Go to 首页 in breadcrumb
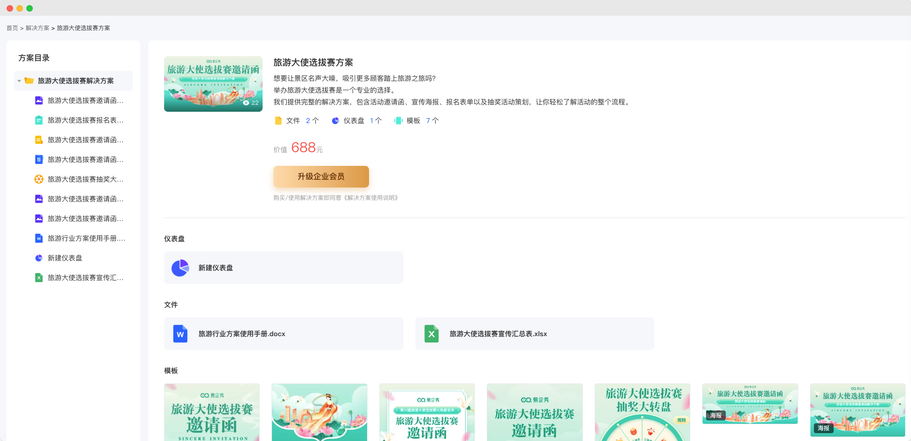 pyautogui.click(x=12, y=28)
